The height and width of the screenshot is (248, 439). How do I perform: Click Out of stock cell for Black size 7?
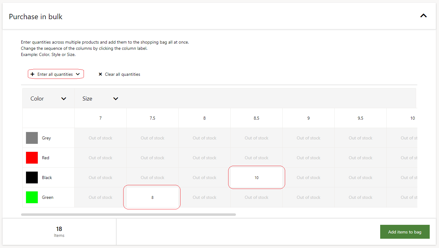point(100,177)
